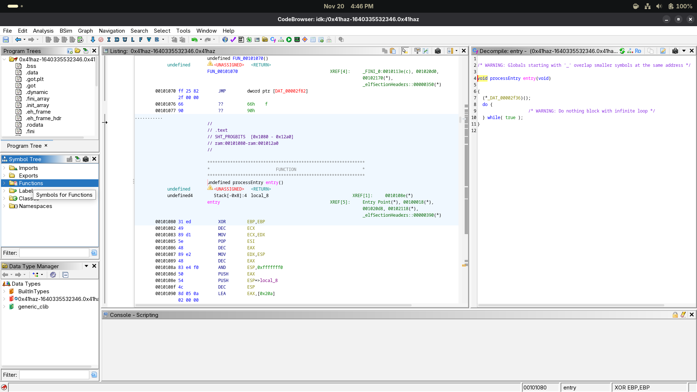
Task: Expand the Functions folder in Symbol Tree
Action: click(4, 183)
